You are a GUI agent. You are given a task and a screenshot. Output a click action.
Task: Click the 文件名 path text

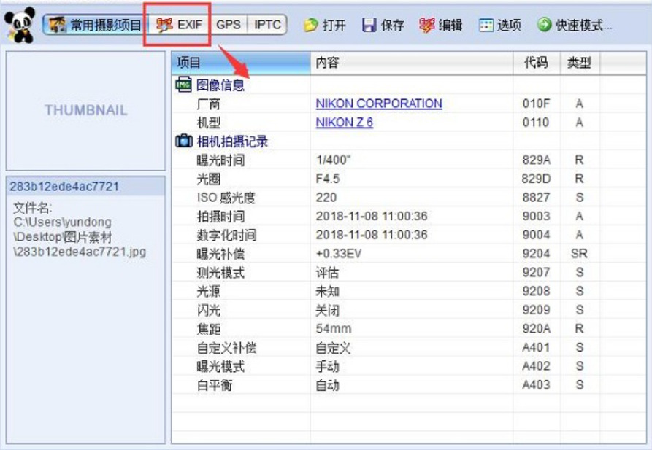[80, 229]
